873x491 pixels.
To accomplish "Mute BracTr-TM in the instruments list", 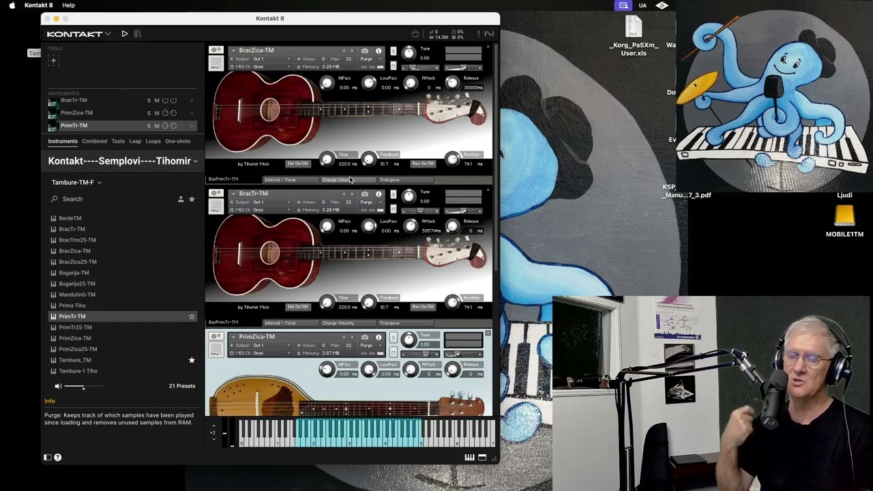I will pos(157,100).
